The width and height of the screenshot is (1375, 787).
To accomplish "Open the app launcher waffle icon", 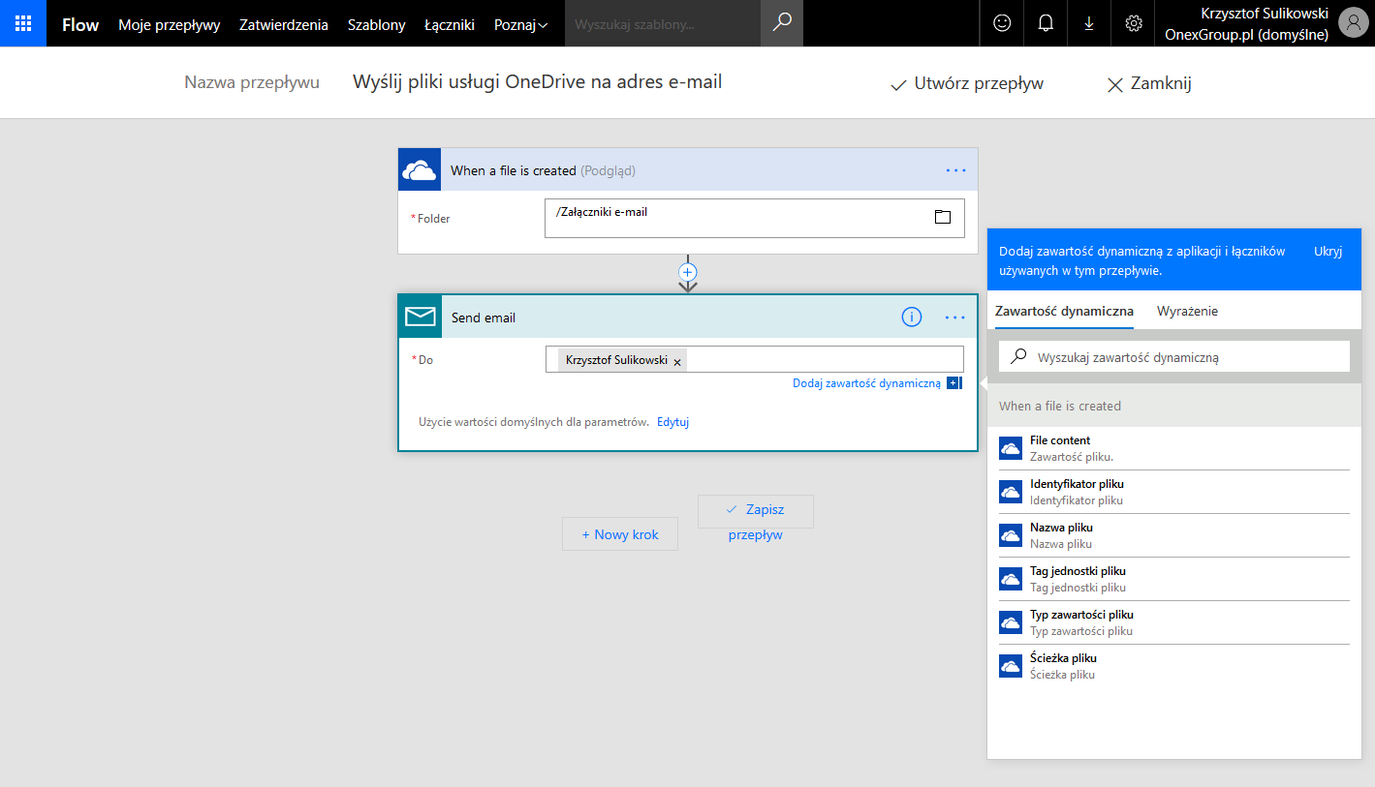I will coord(23,23).
